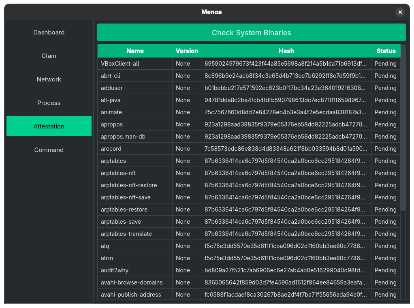
Task: Click the Pending status of VBoxClient-all
Action: tap(386, 64)
